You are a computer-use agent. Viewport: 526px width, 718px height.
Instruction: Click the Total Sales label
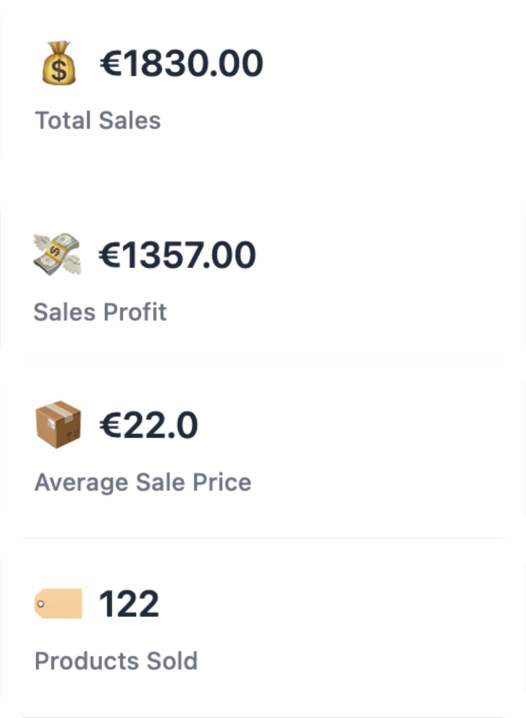[x=98, y=121]
